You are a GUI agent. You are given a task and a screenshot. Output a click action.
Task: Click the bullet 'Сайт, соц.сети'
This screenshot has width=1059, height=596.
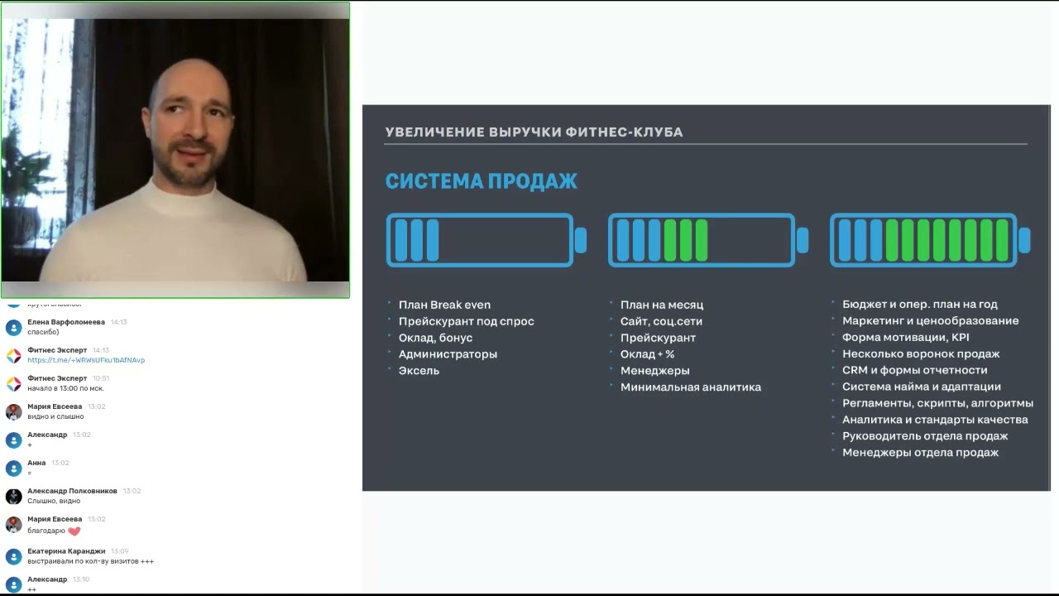pos(661,321)
